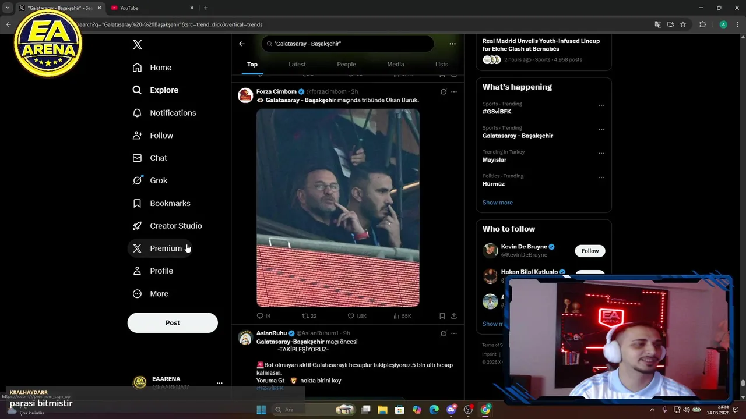Open Galatasaray - Başakşehir trending topic

point(518,136)
